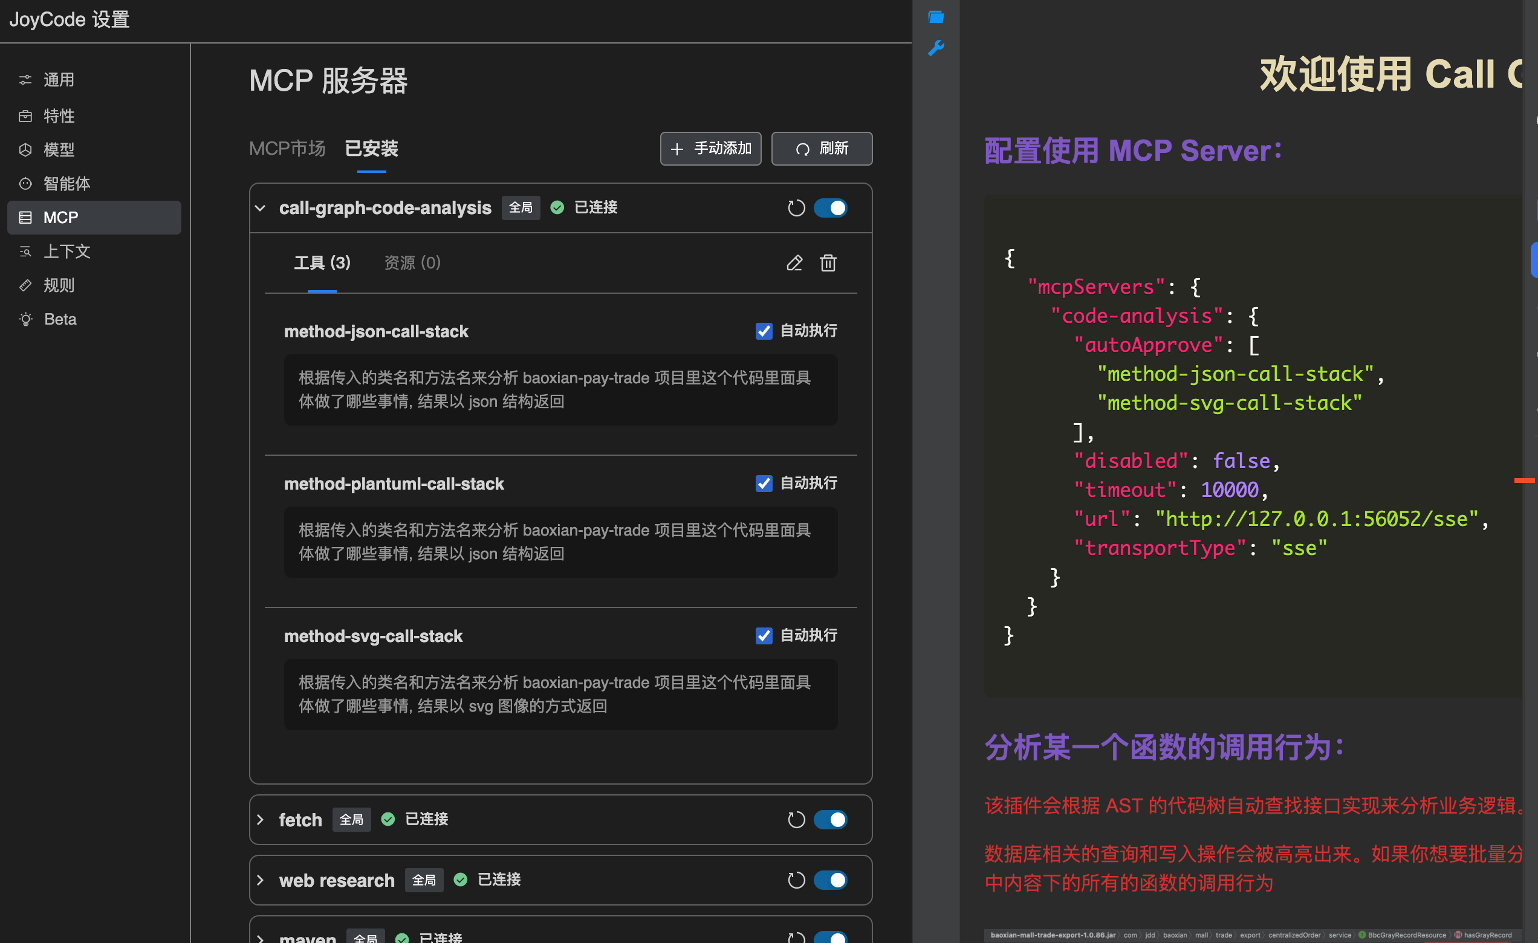Select 智能体 in settings sidebar
Viewport: 1538px width, 943px height.
(66, 184)
